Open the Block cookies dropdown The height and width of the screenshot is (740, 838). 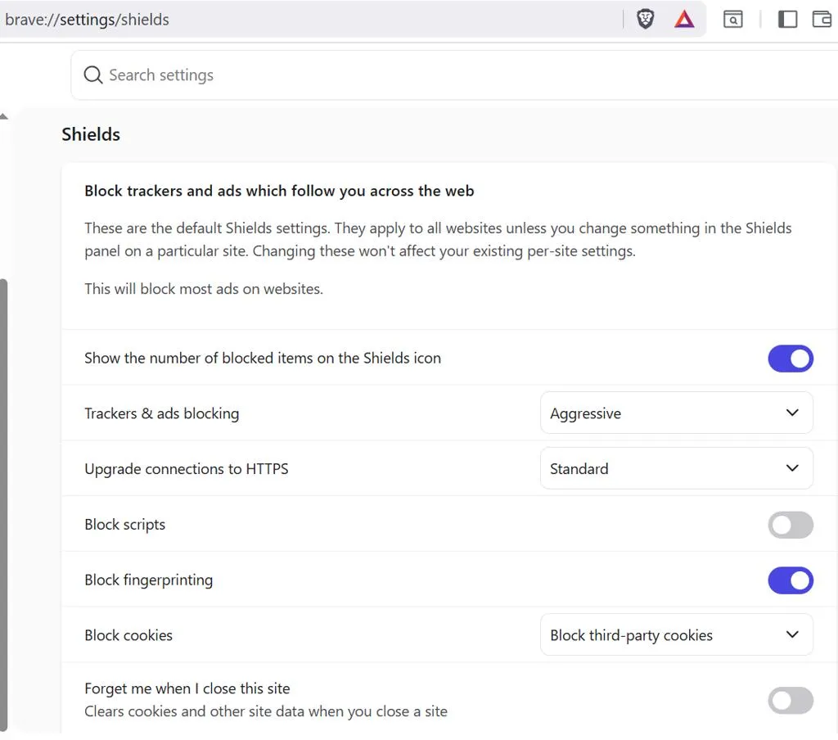pyautogui.click(x=676, y=635)
